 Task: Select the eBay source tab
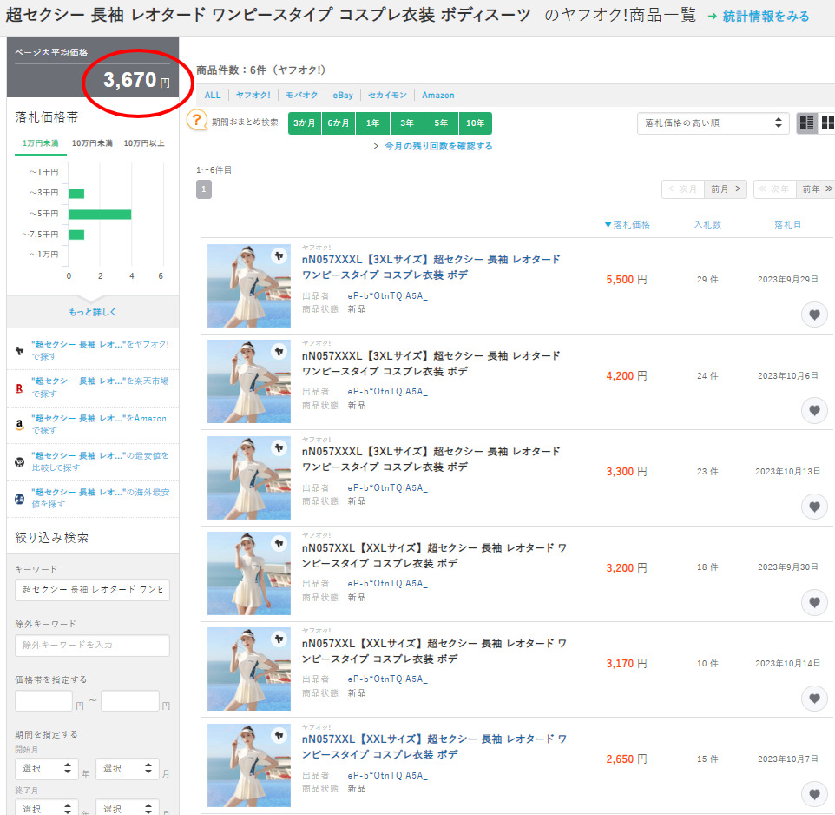[342, 96]
